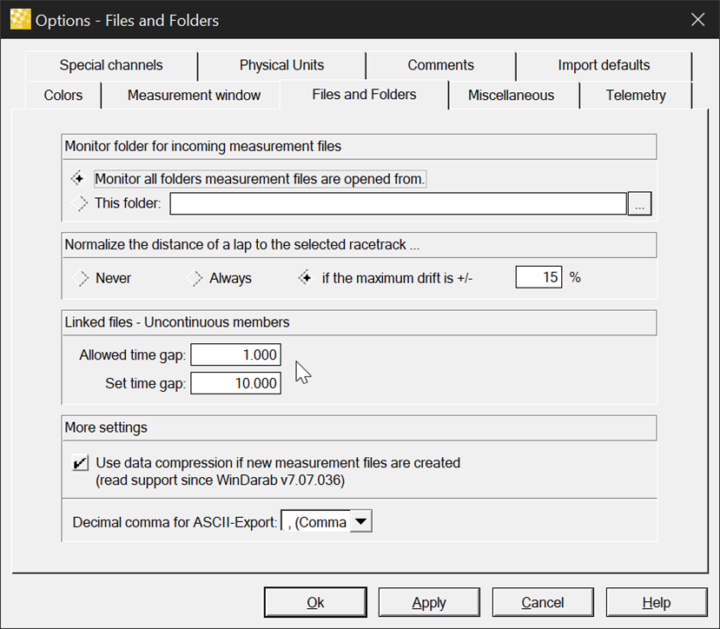Click the browse folder ellipsis button

pyautogui.click(x=640, y=204)
